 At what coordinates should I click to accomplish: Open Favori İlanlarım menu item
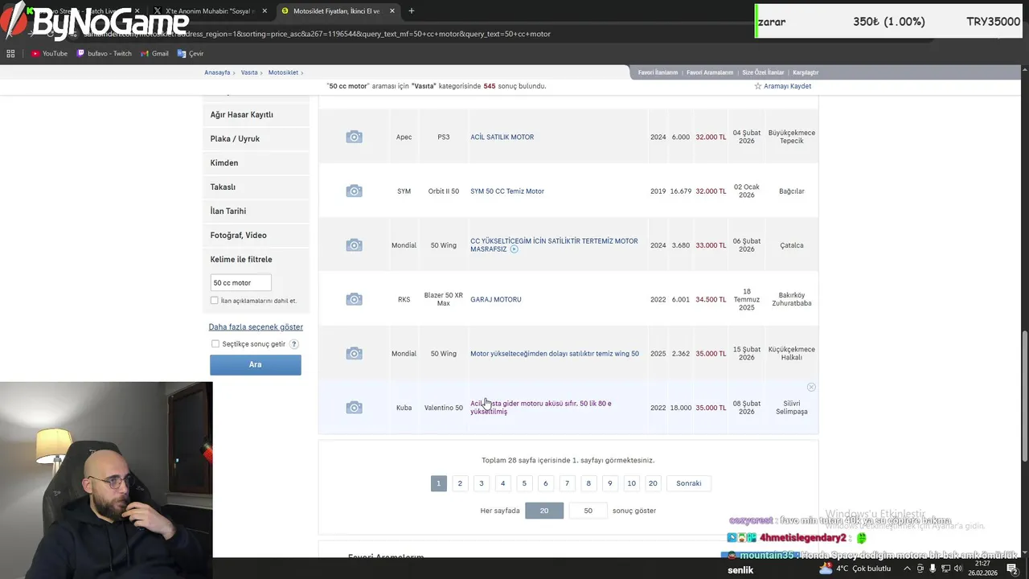[x=658, y=72]
